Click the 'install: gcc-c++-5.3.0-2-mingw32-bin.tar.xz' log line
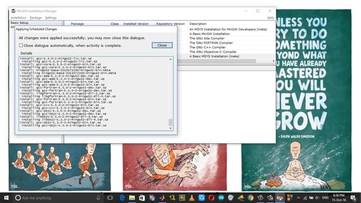 (x=59, y=105)
